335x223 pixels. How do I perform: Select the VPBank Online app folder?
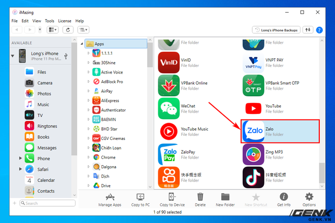pos(183,86)
